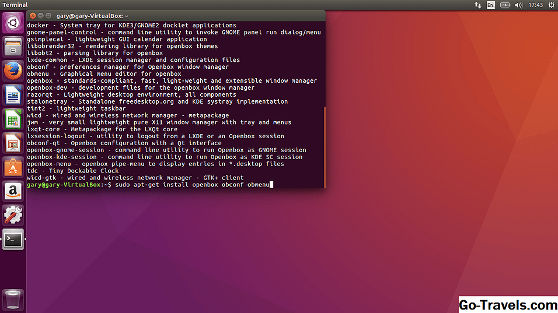
Task: Select the Terminal icon in launcher
Action: [x=13, y=240]
